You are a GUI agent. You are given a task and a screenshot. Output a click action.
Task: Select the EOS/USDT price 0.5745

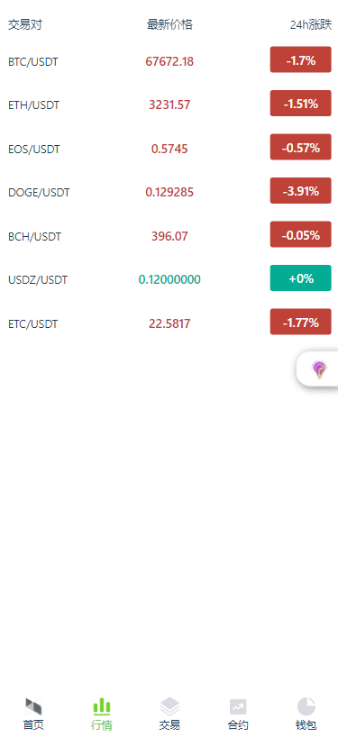[x=169, y=149]
